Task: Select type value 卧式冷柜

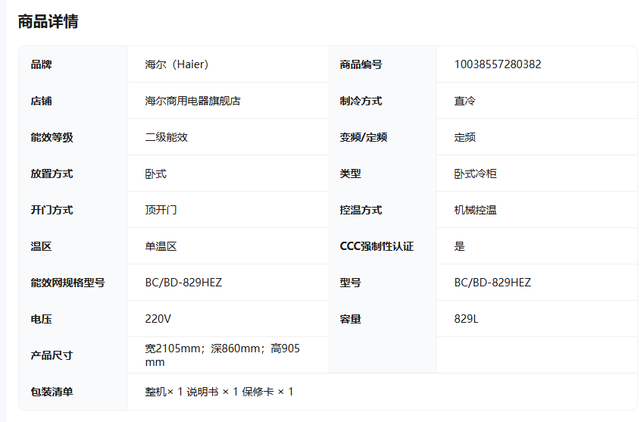Action: [475, 173]
